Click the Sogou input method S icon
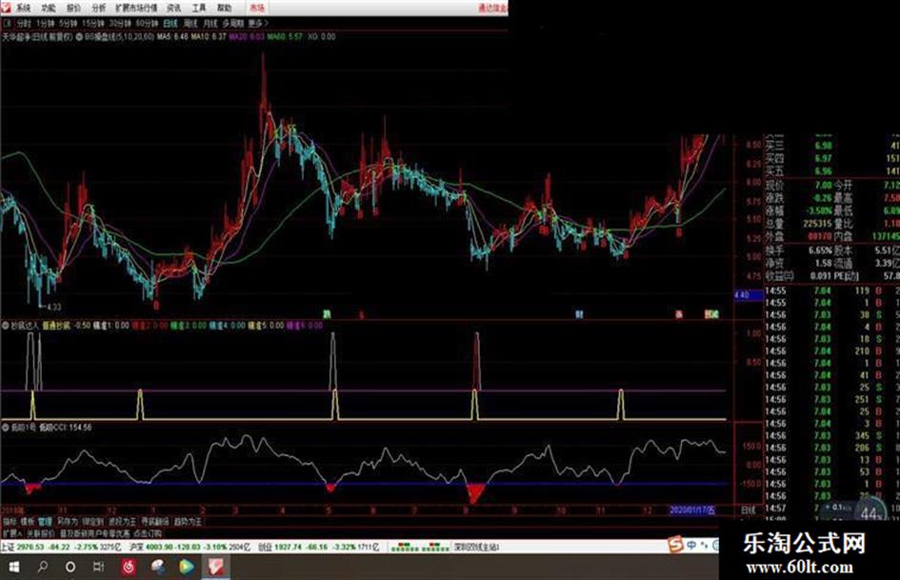Image resolution: width=900 pixels, height=580 pixels. pos(672,546)
